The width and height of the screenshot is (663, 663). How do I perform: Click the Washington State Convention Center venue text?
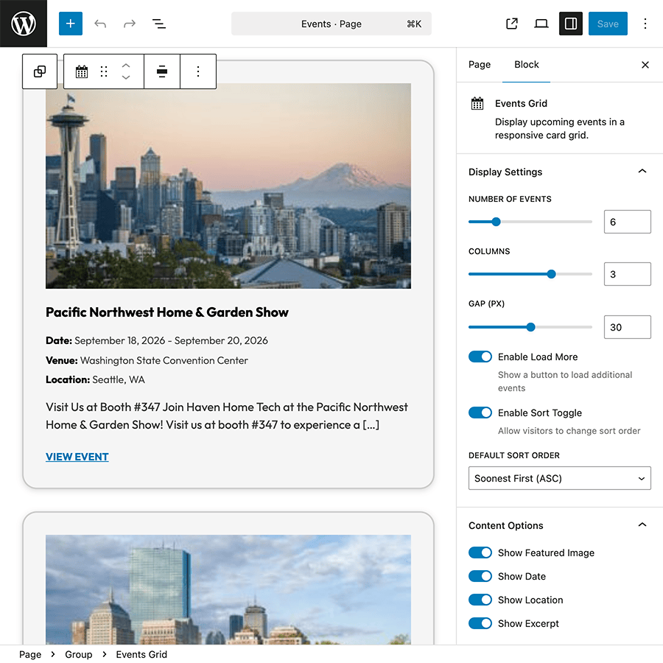164,360
